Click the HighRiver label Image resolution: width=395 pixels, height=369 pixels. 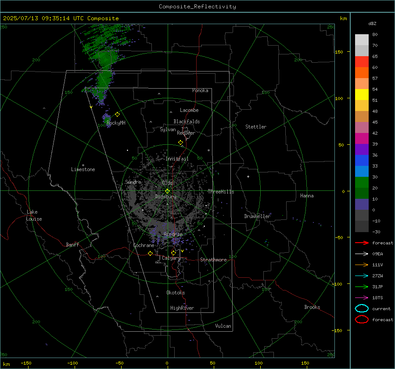pos(182,308)
